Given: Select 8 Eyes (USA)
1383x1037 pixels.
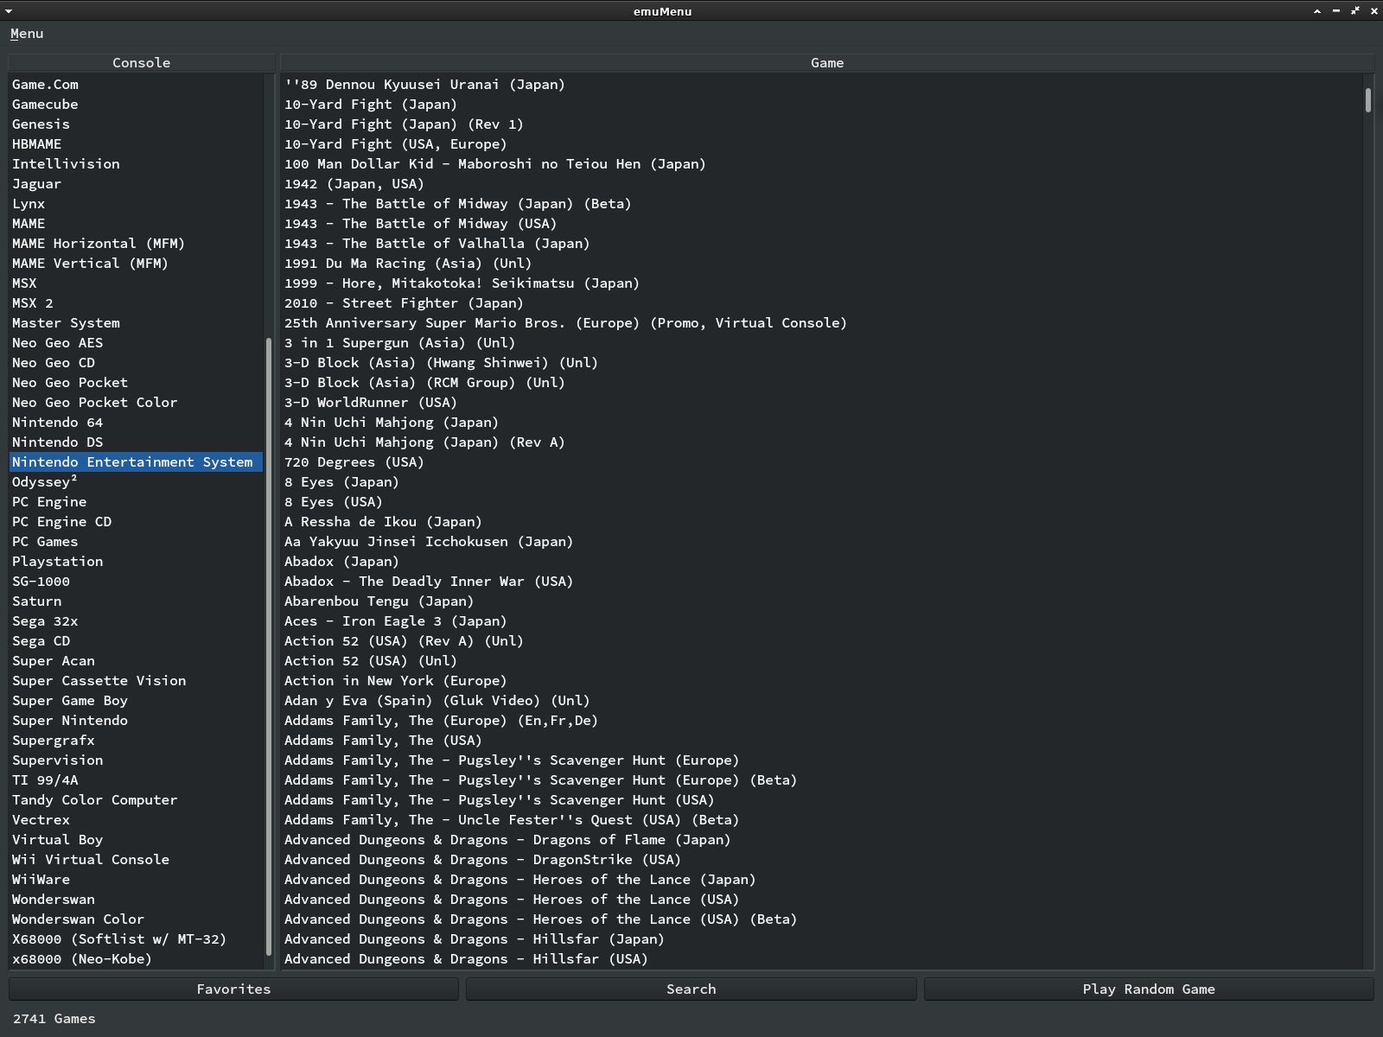Looking at the screenshot, I should coord(822,502).
